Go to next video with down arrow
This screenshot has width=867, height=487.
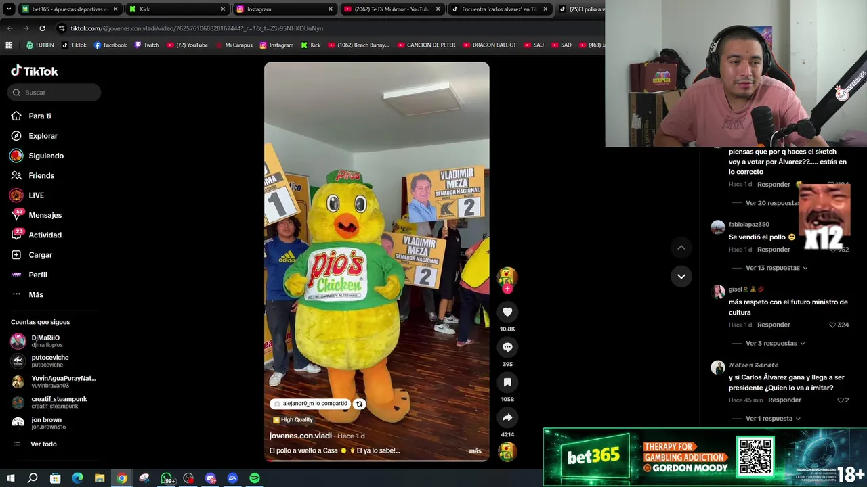point(681,276)
